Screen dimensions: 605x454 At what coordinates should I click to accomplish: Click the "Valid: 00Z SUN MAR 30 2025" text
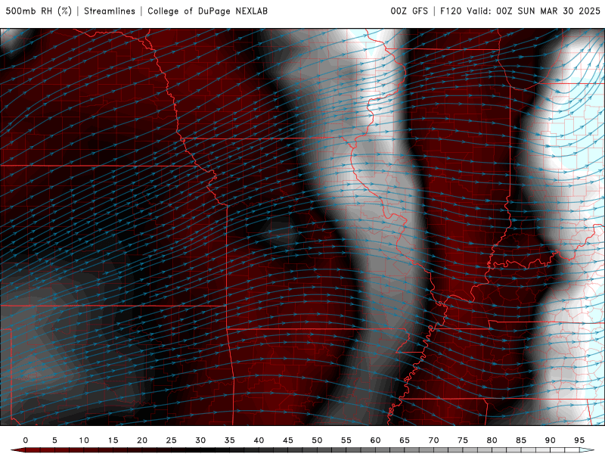(533, 11)
